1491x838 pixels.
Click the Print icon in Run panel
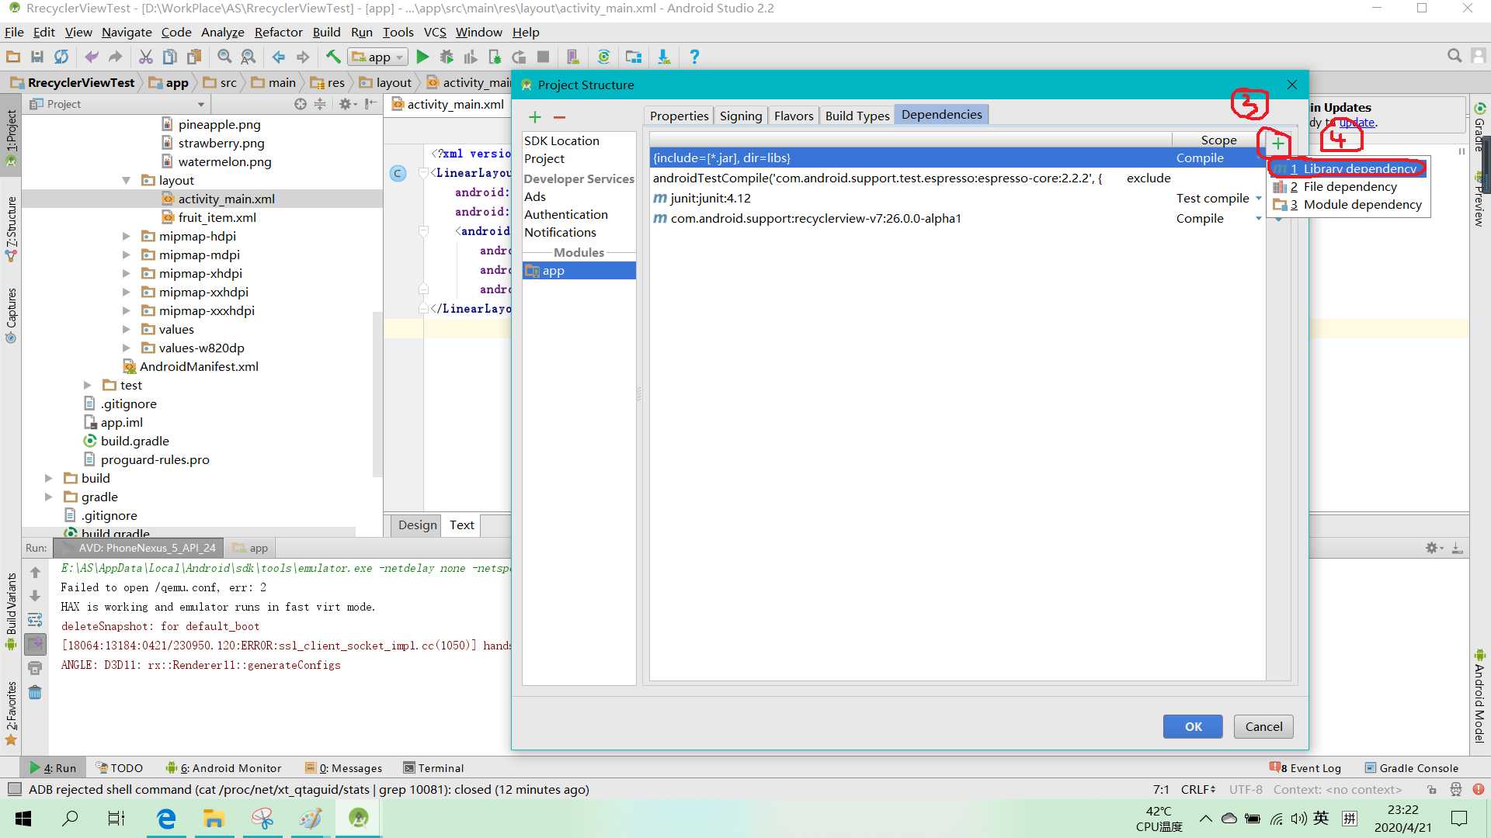coord(35,668)
